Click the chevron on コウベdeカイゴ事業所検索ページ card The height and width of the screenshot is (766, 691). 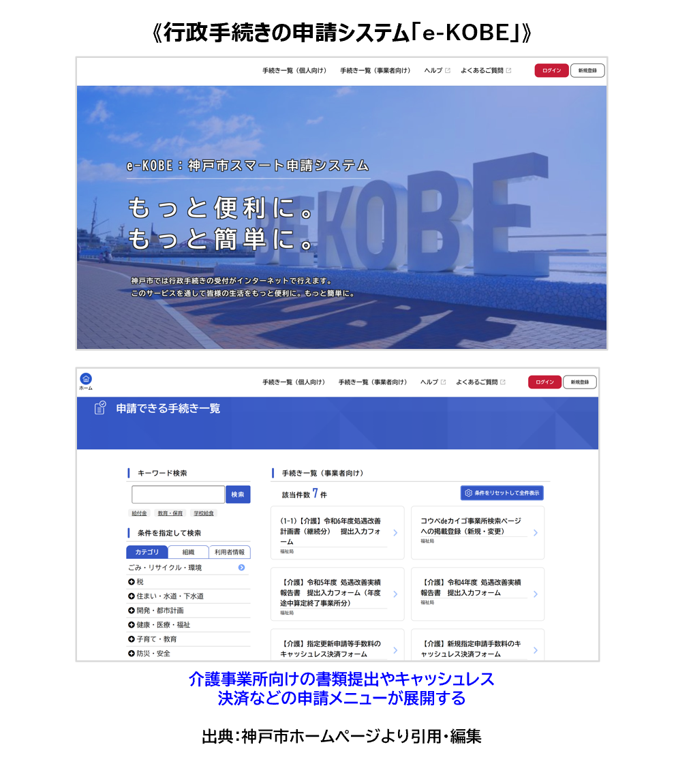pyautogui.click(x=536, y=533)
